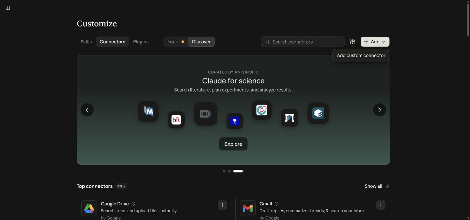Click the Top connectors heading
Screen dimensions: 470x220
[95, 186]
